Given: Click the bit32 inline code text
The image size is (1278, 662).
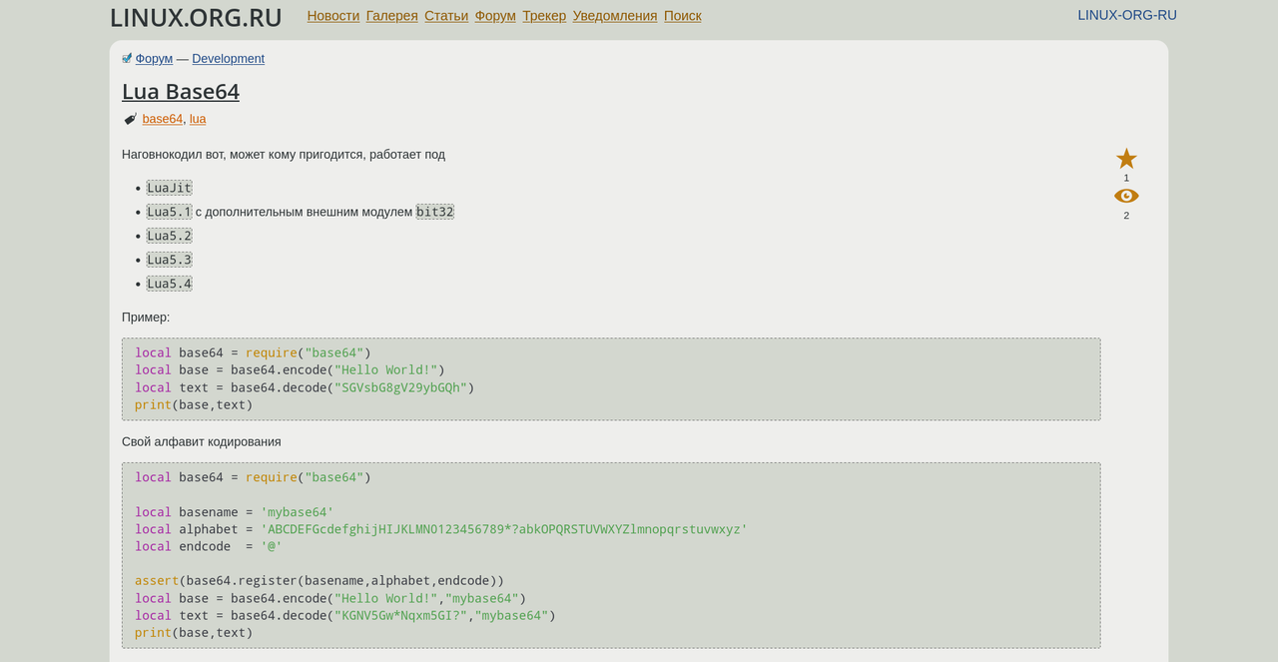Looking at the screenshot, I should point(435,212).
